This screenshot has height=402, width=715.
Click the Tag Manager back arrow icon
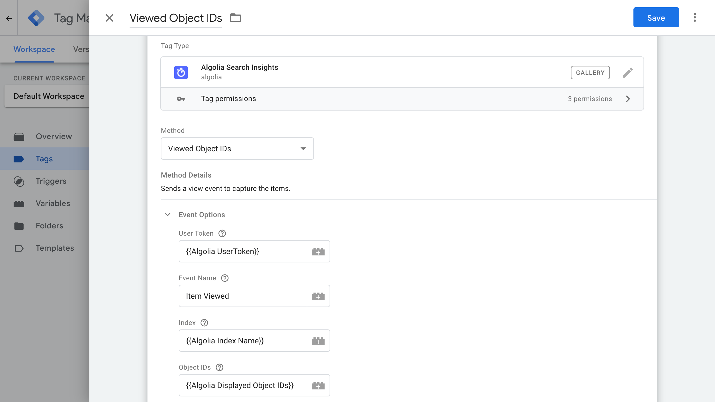coord(9,18)
